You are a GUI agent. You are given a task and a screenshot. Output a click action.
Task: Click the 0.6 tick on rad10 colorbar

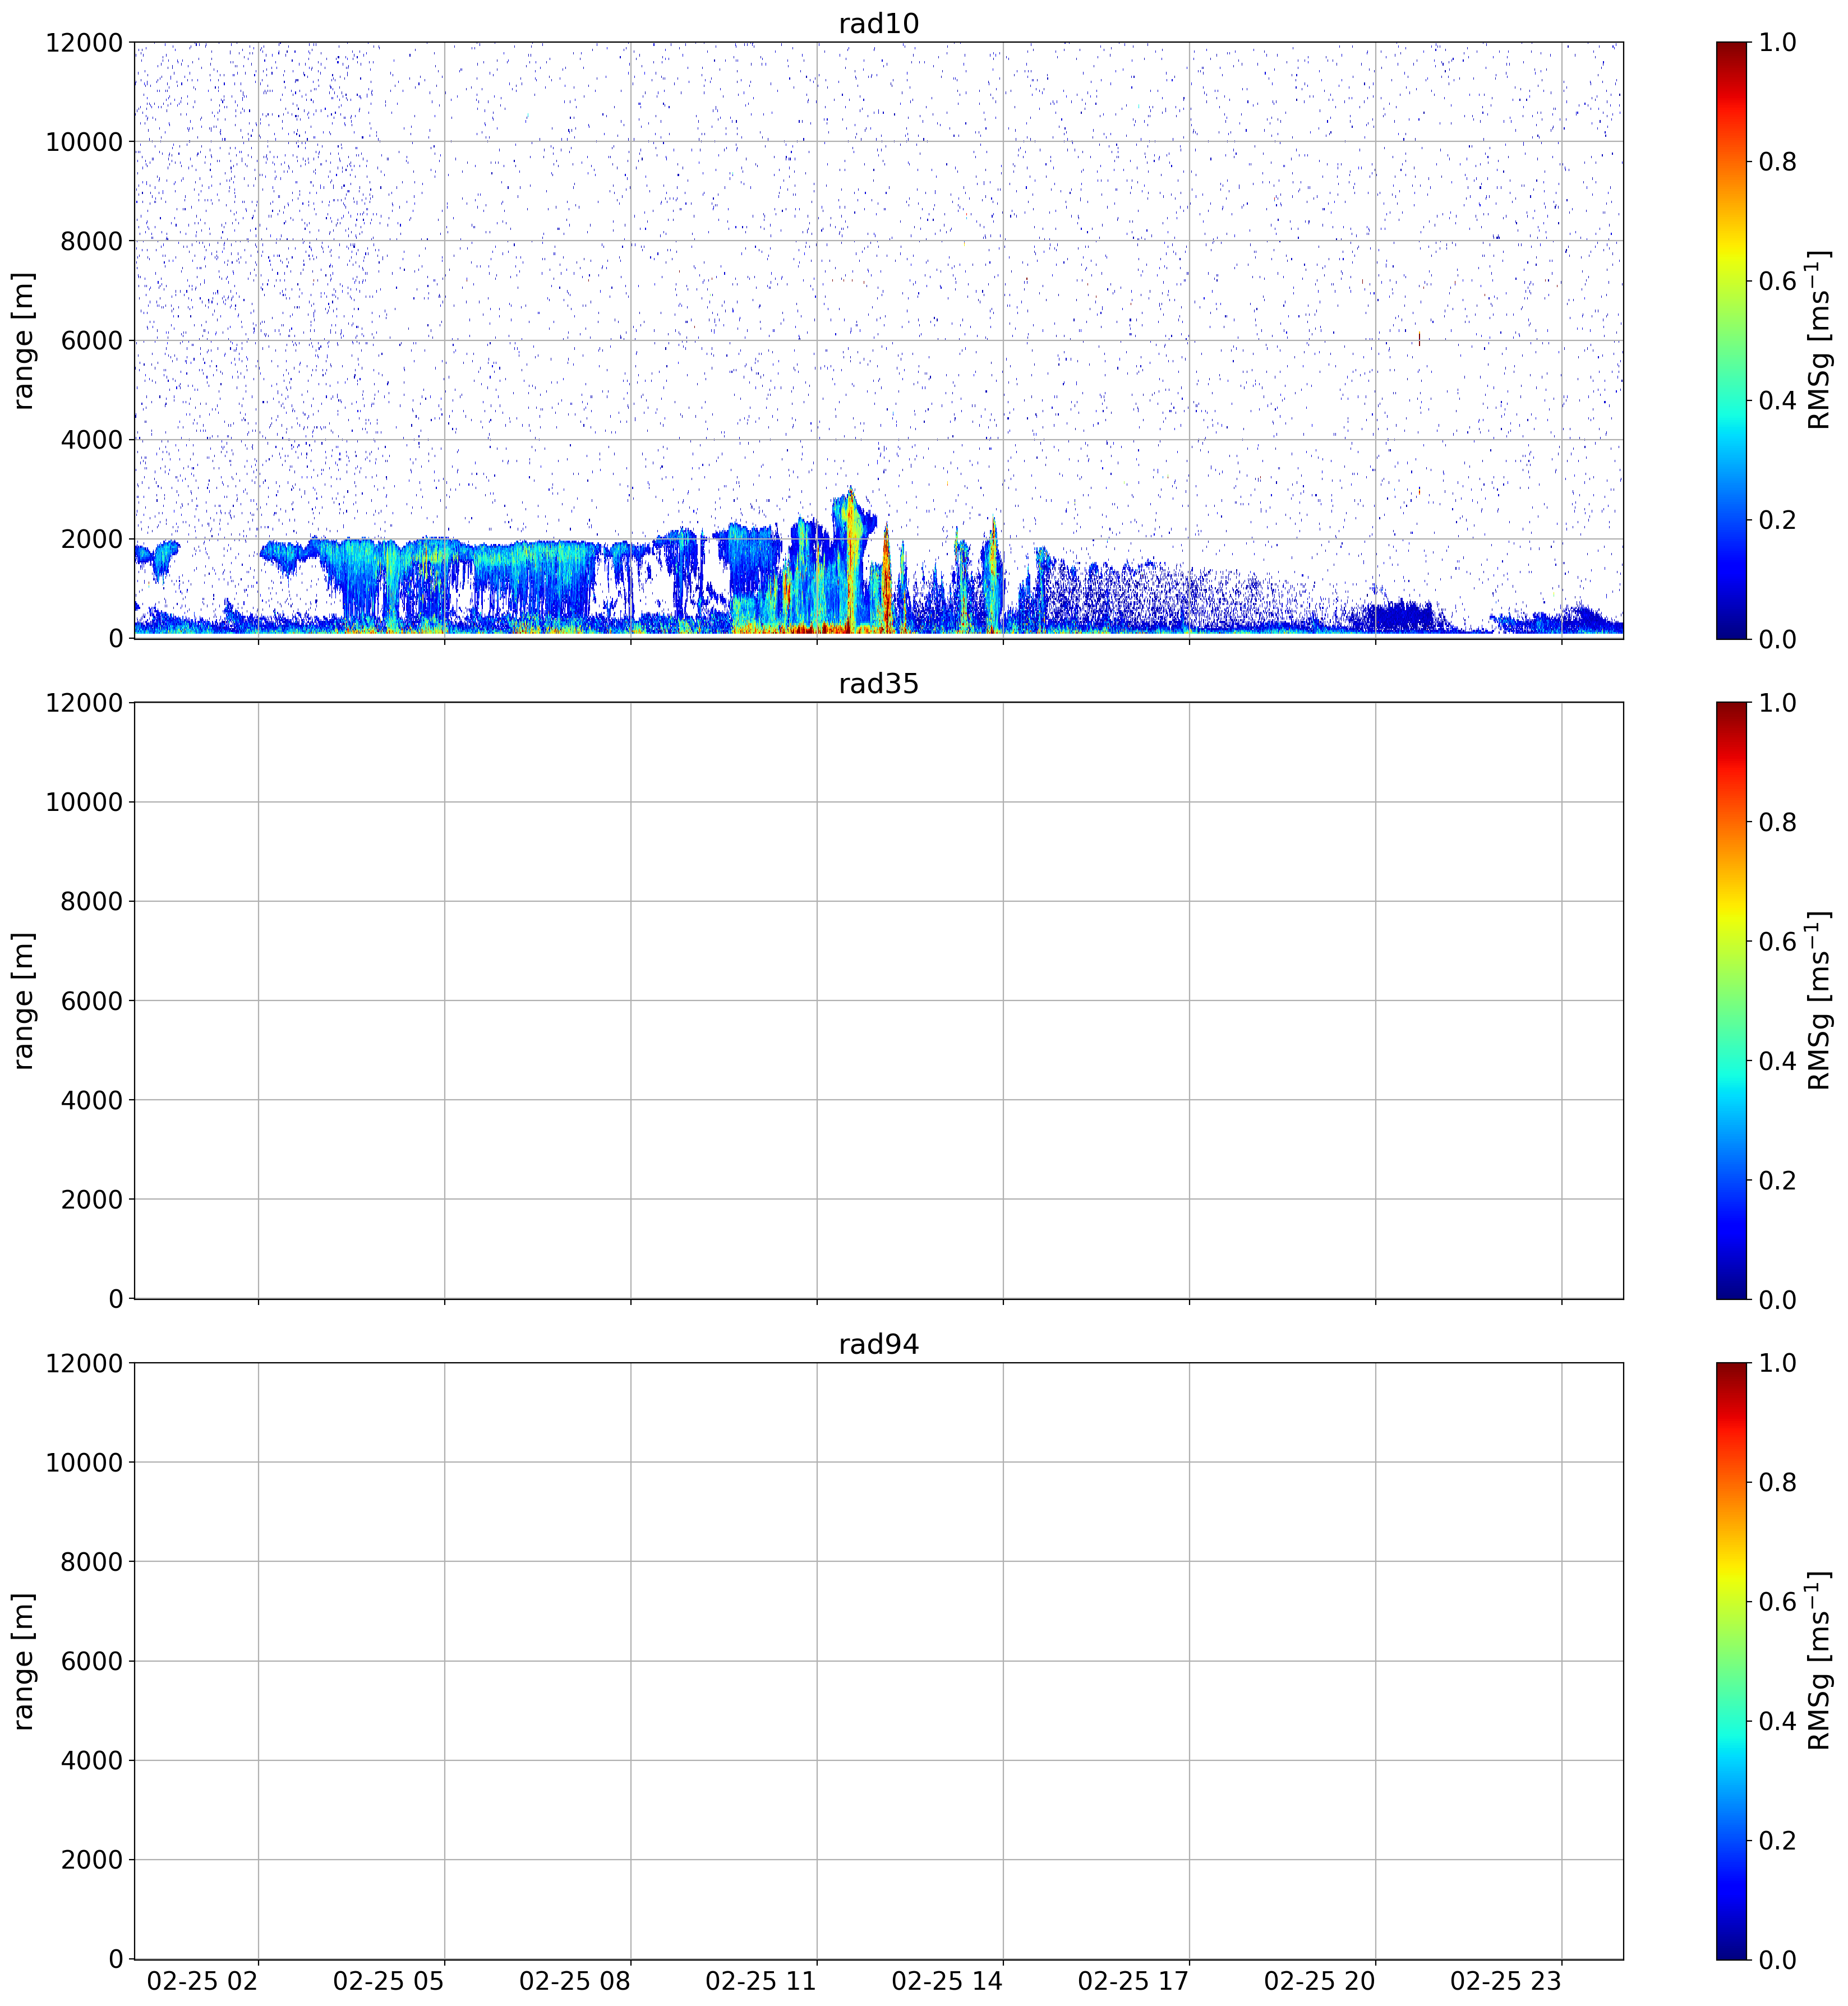1777,281
